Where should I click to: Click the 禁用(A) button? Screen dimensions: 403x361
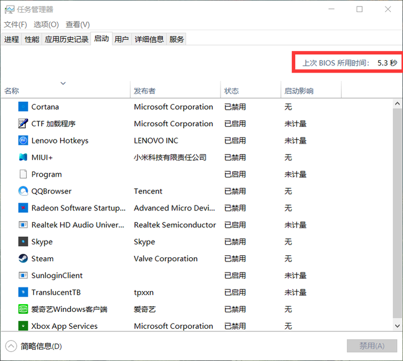click(x=372, y=346)
